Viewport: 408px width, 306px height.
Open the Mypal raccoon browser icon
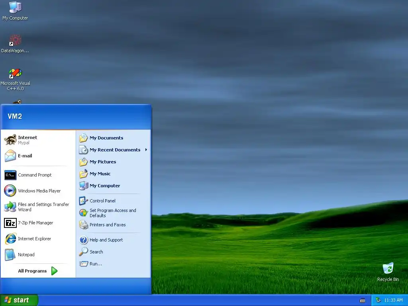click(x=10, y=140)
